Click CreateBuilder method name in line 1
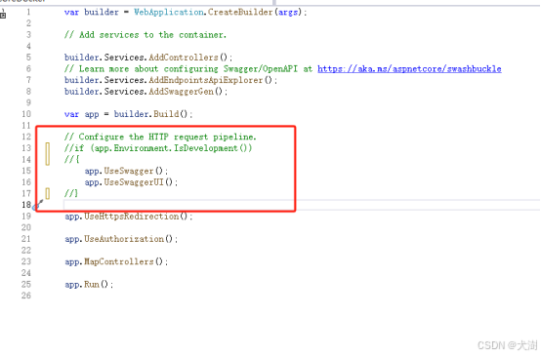Viewport: 541px width, 356px height. click(x=240, y=13)
